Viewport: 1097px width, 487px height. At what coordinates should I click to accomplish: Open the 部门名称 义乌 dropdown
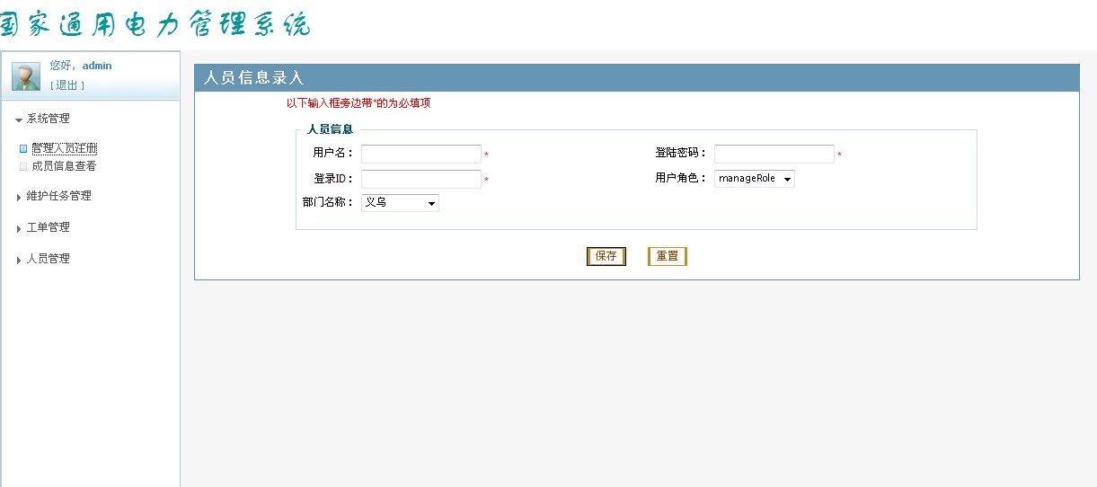point(400,203)
